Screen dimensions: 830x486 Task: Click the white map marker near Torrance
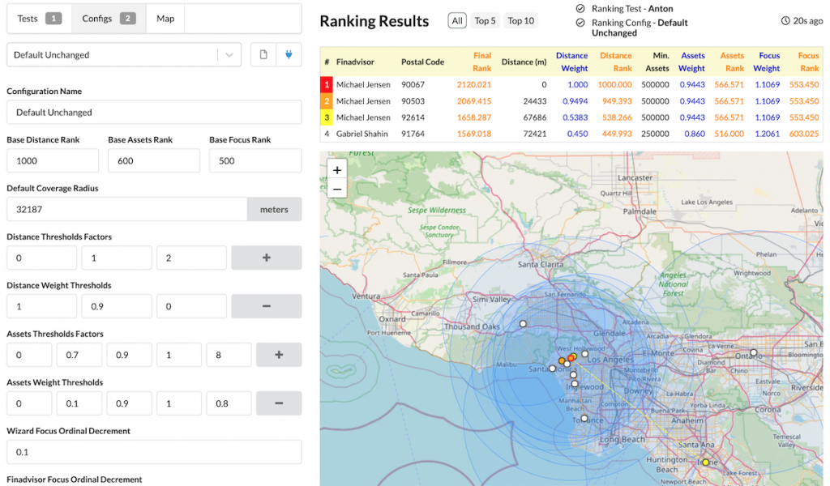(584, 418)
